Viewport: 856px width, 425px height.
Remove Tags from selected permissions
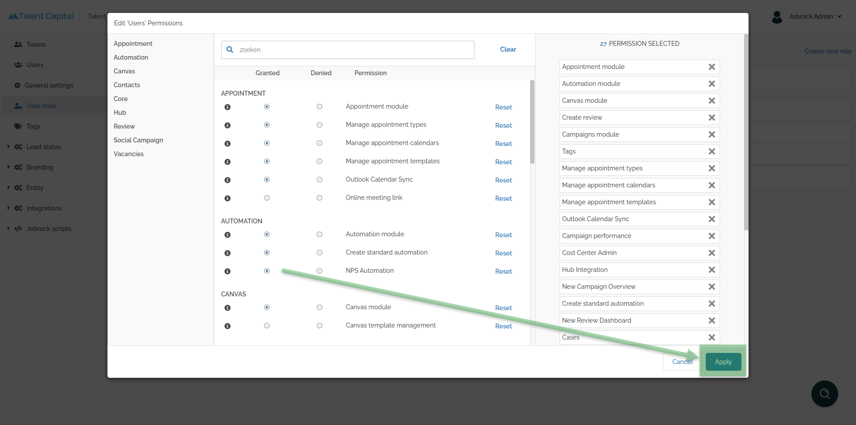(x=712, y=151)
